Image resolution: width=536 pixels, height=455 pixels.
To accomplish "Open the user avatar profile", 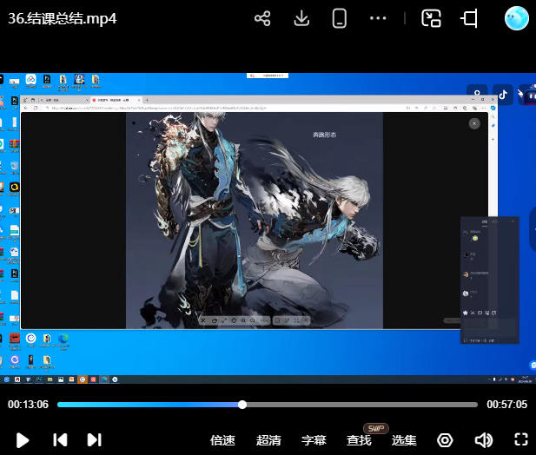I will coord(517,18).
